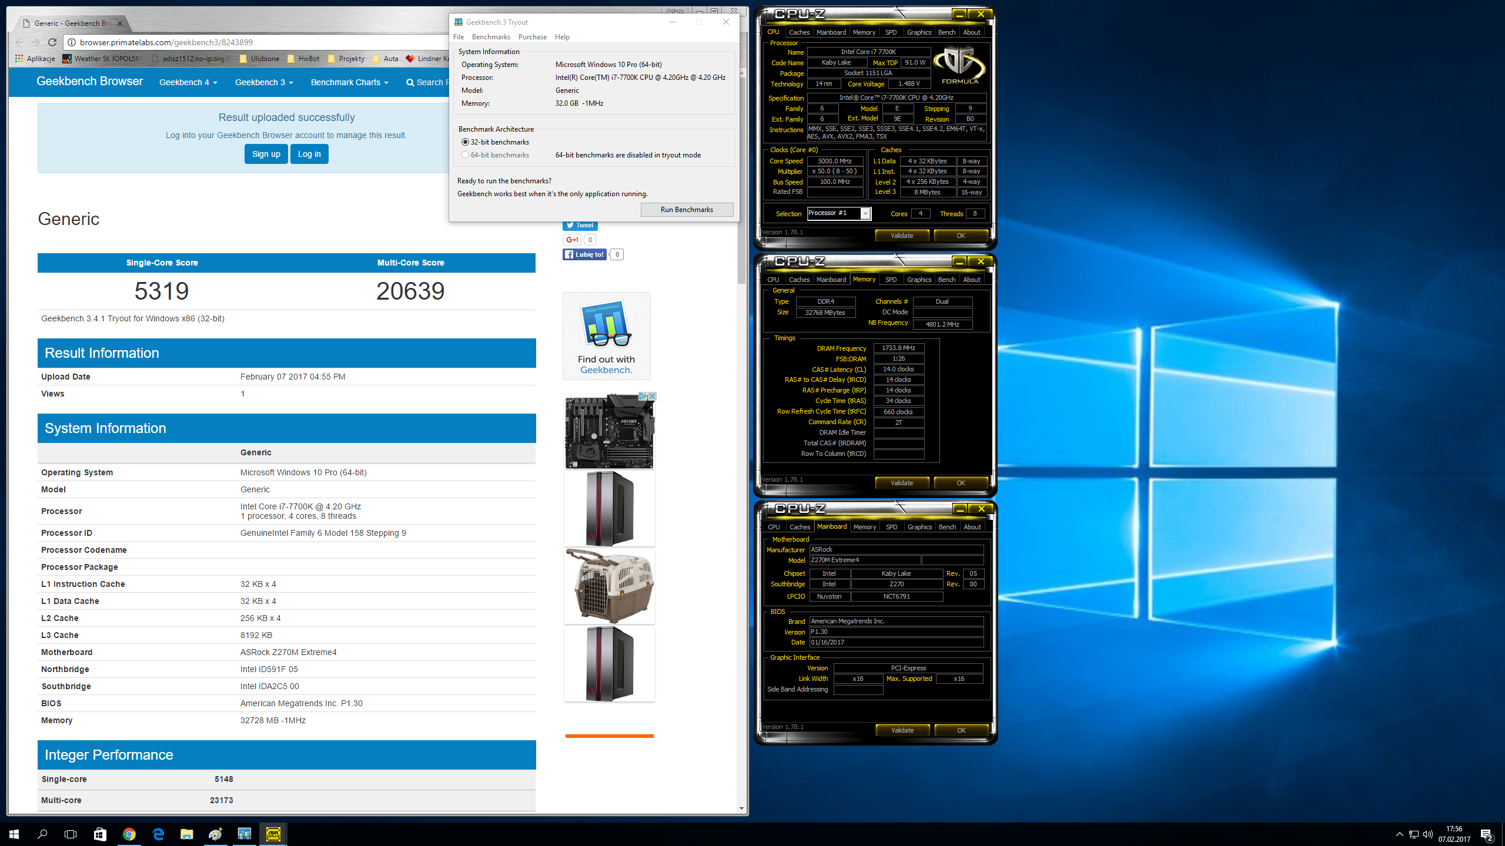
Task: Switch to Geekbench taskbar icon
Action: pyautogui.click(x=245, y=834)
